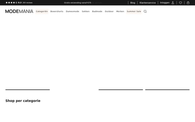Click the star rating in top bar
Viewport: 195px width, 122px height.
11,3
